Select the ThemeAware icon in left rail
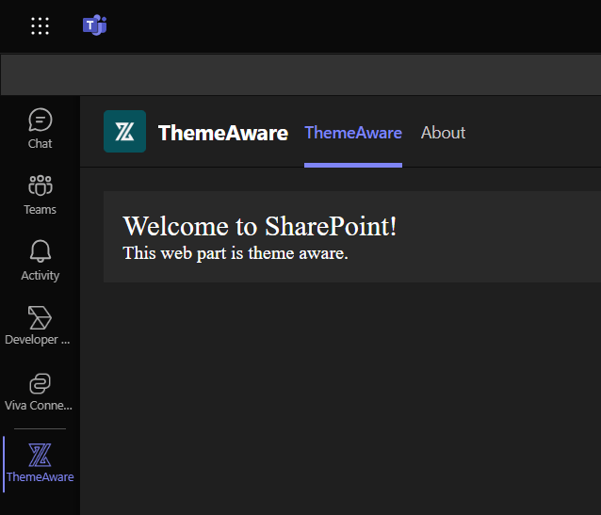601x515 pixels. pos(40,455)
